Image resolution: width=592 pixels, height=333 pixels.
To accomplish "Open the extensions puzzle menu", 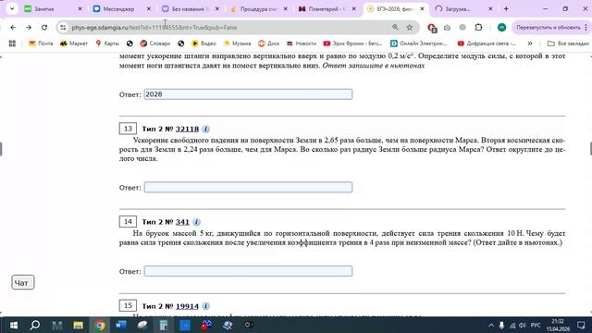I will [x=478, y=27].
